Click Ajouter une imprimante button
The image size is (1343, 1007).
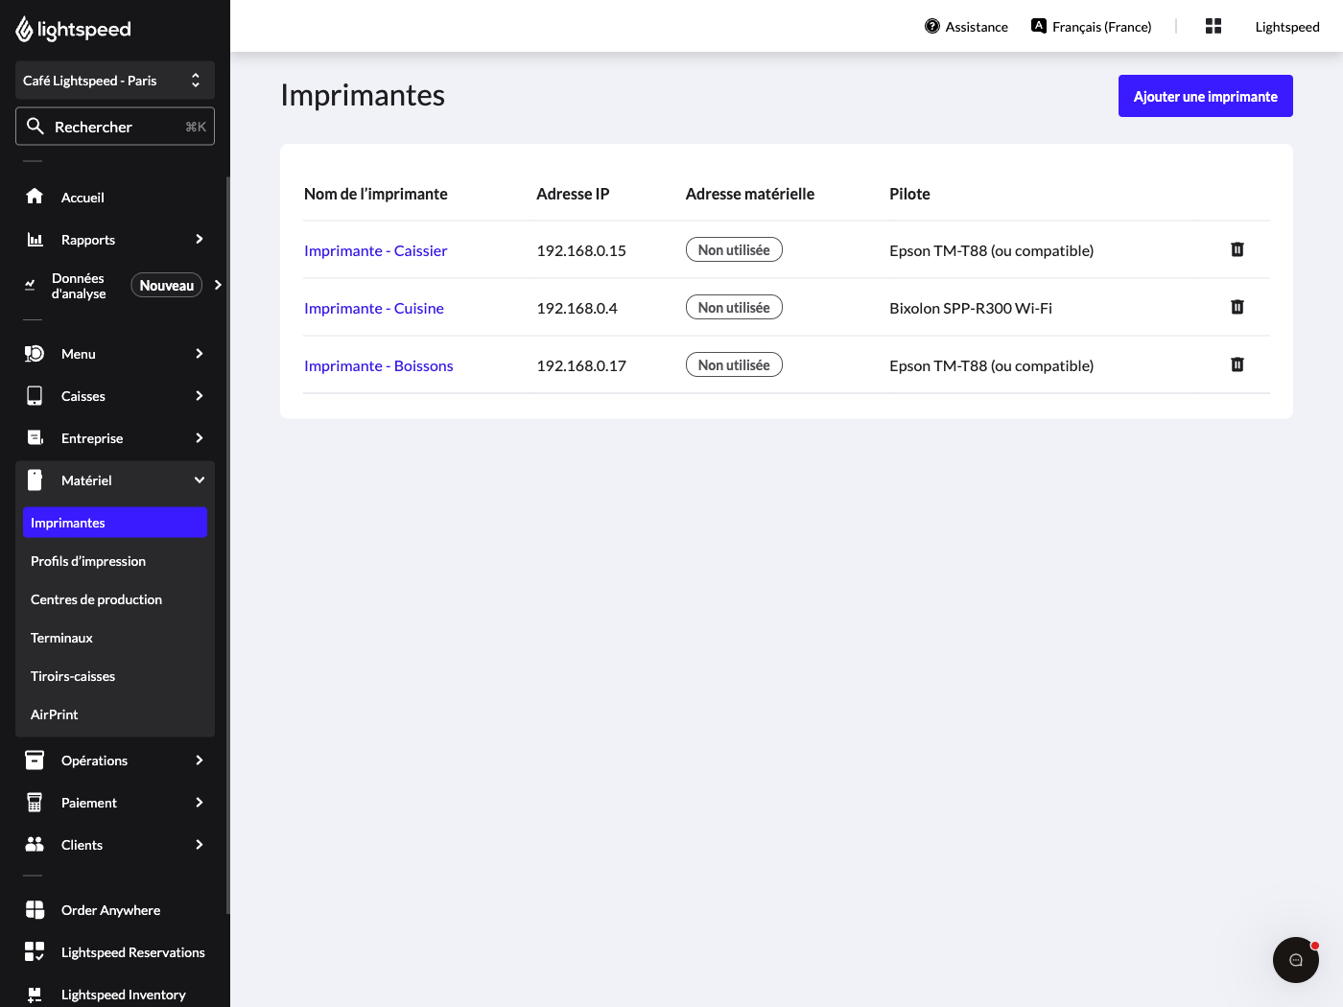[1206, 96]
